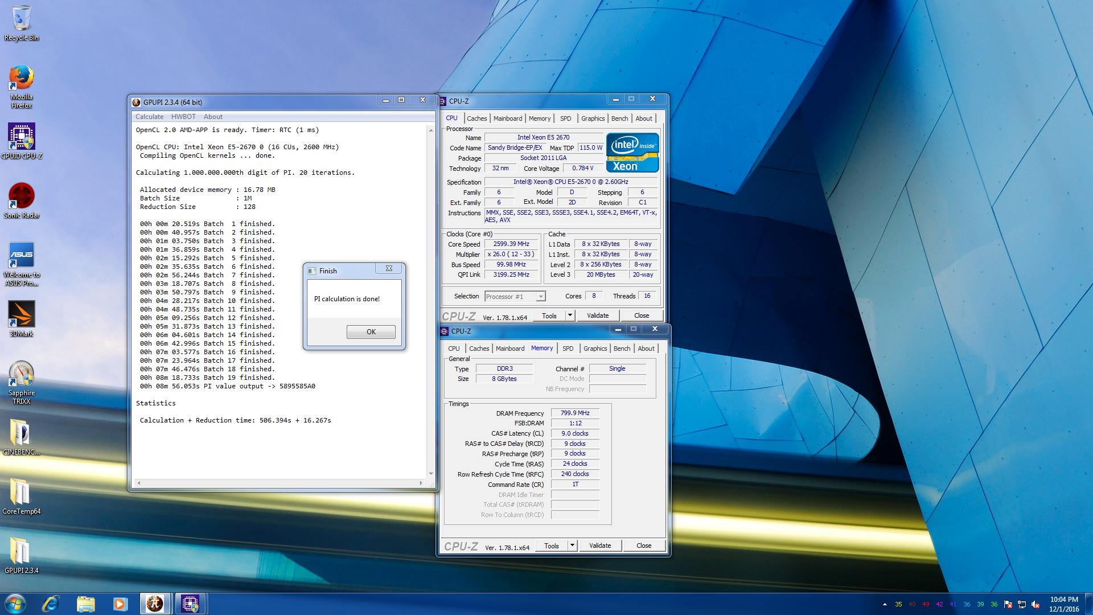Click OK in the Finish dialog
The height and width of the screenshot is (615, 1093).
(x=371, y=332)
